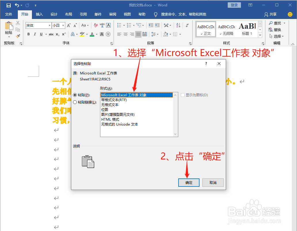Image resolution: width=297 pixels, height=231 pixels.
Task: Decrease indent icon
Action: click(151, 25)
